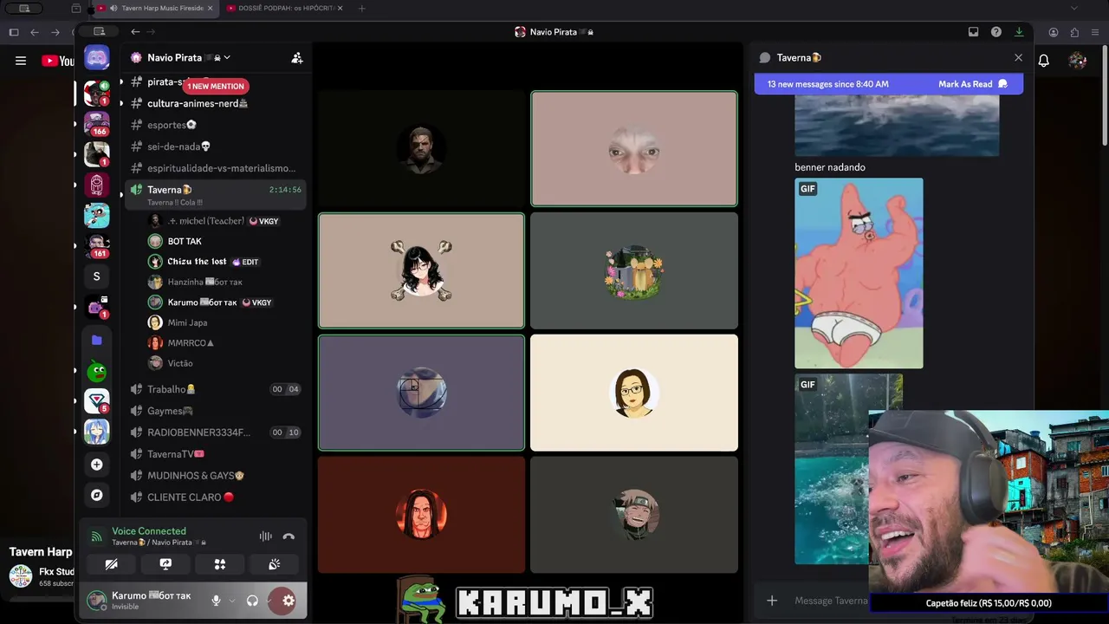Open Discord direct messages home icon
The height and width of the screenshot is (624, 1109).
coord(96,58)
